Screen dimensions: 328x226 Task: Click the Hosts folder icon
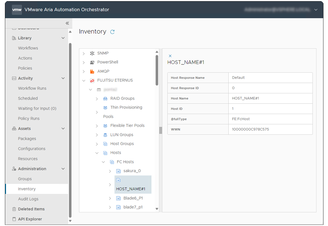pyautogui.click(x=105, y=153)
